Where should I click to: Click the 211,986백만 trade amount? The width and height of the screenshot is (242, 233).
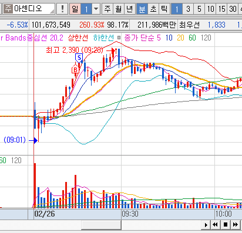point(157,25)
